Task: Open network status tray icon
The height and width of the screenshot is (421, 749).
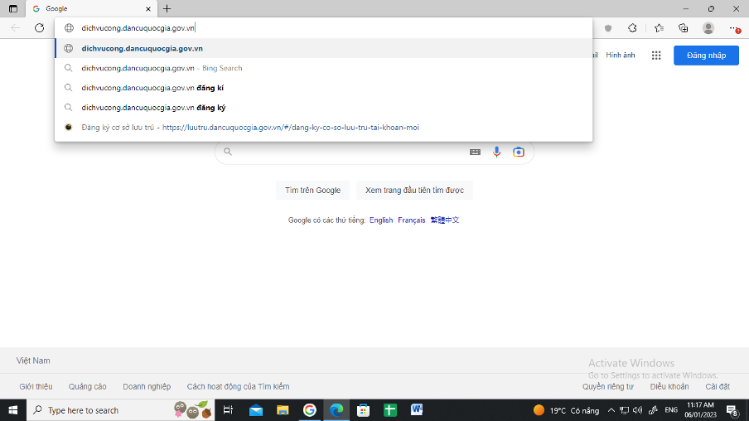Action: 624,410
